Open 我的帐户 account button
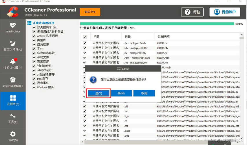This screenshot has width=247, height=145. (x=225, y=12)
